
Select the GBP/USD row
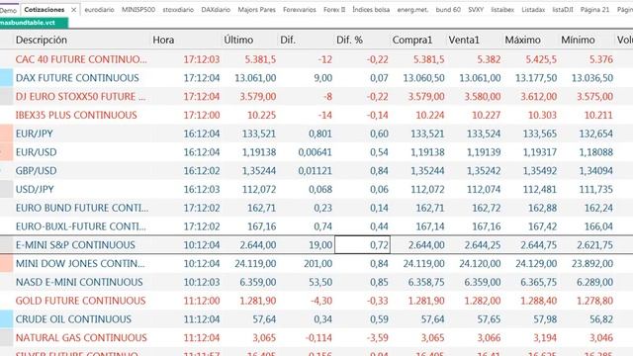tap(316, 171)
